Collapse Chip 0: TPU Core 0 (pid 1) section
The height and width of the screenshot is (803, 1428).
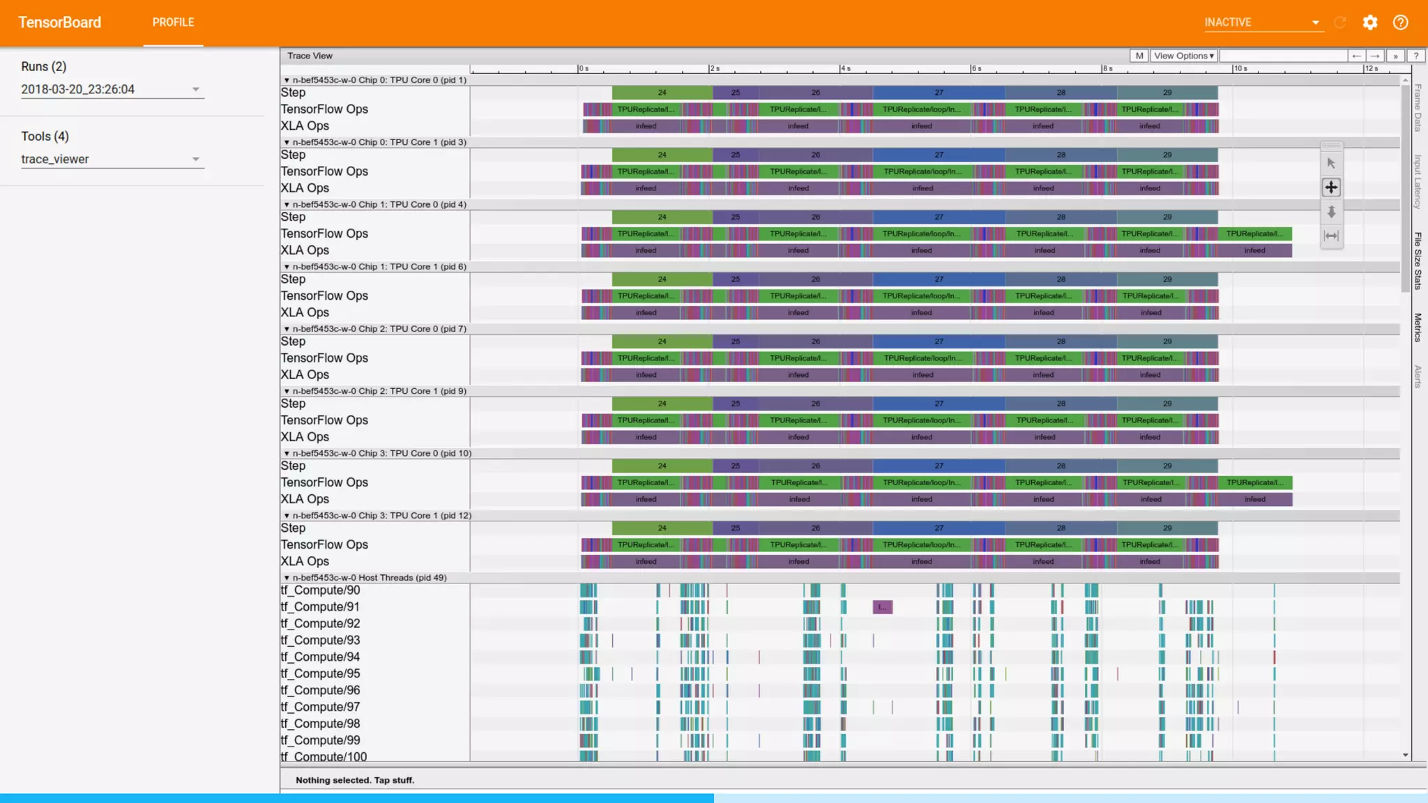[x=287, y=80]
